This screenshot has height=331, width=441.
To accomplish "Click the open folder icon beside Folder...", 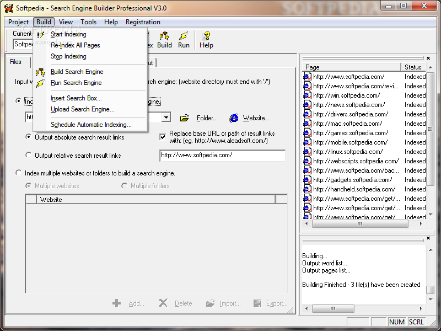I will point(185,118).
